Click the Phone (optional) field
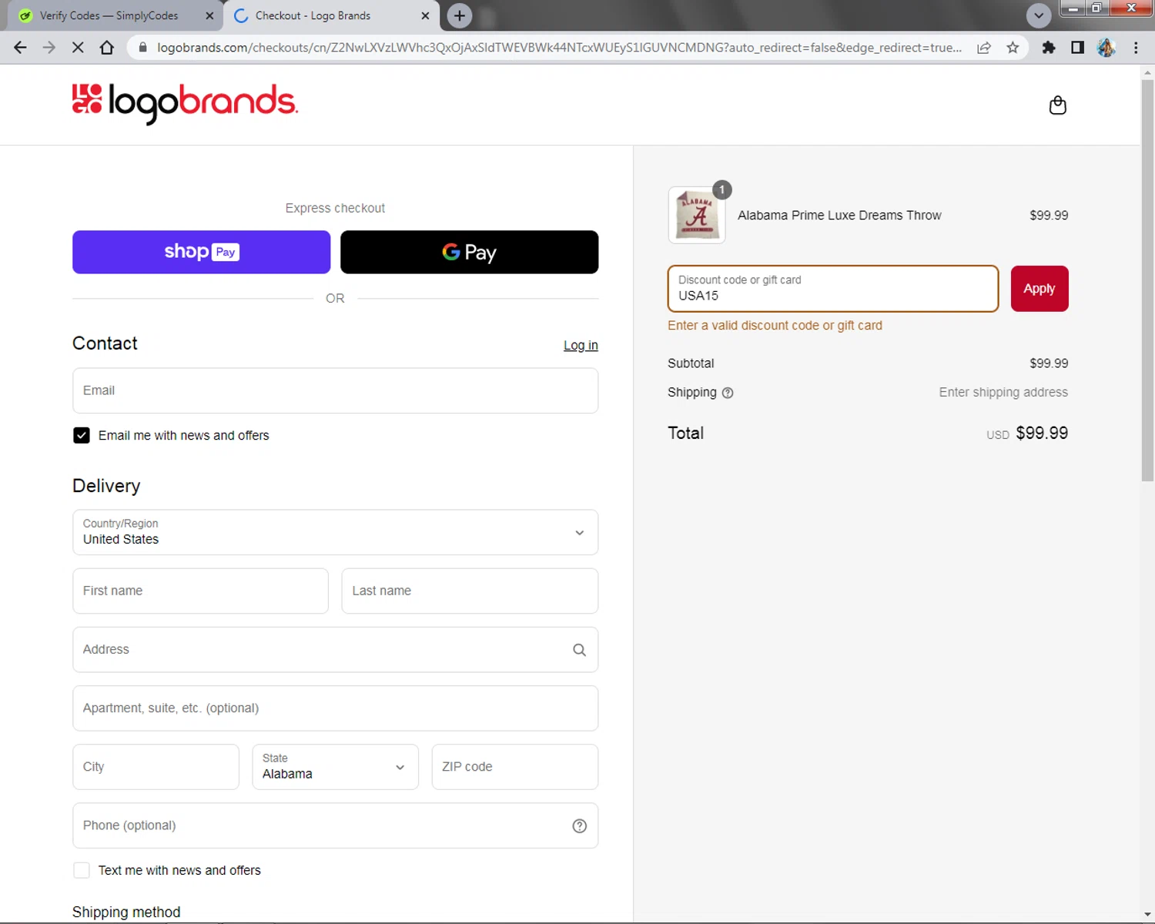The width and height of the screenshot is (1155, 924). click(335, 825)
